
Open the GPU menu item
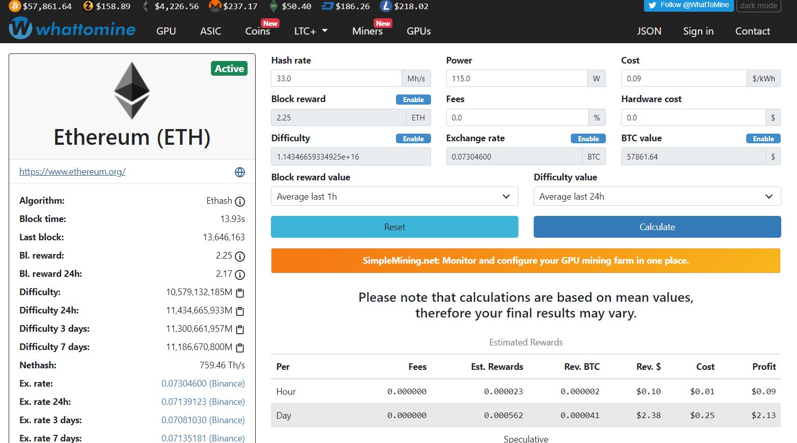tap(166, 31)
